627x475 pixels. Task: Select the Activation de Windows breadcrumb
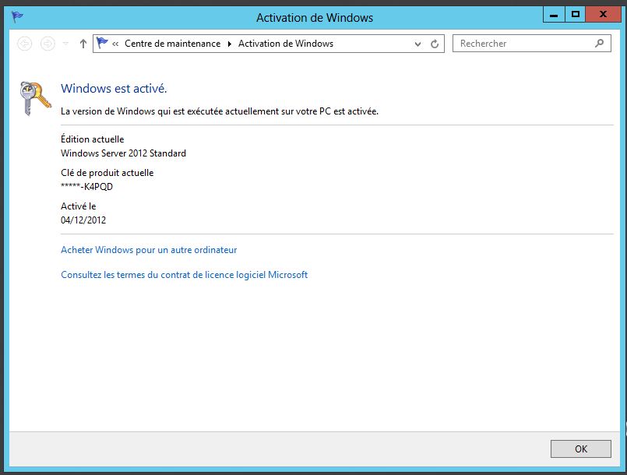tap(285, 44)
